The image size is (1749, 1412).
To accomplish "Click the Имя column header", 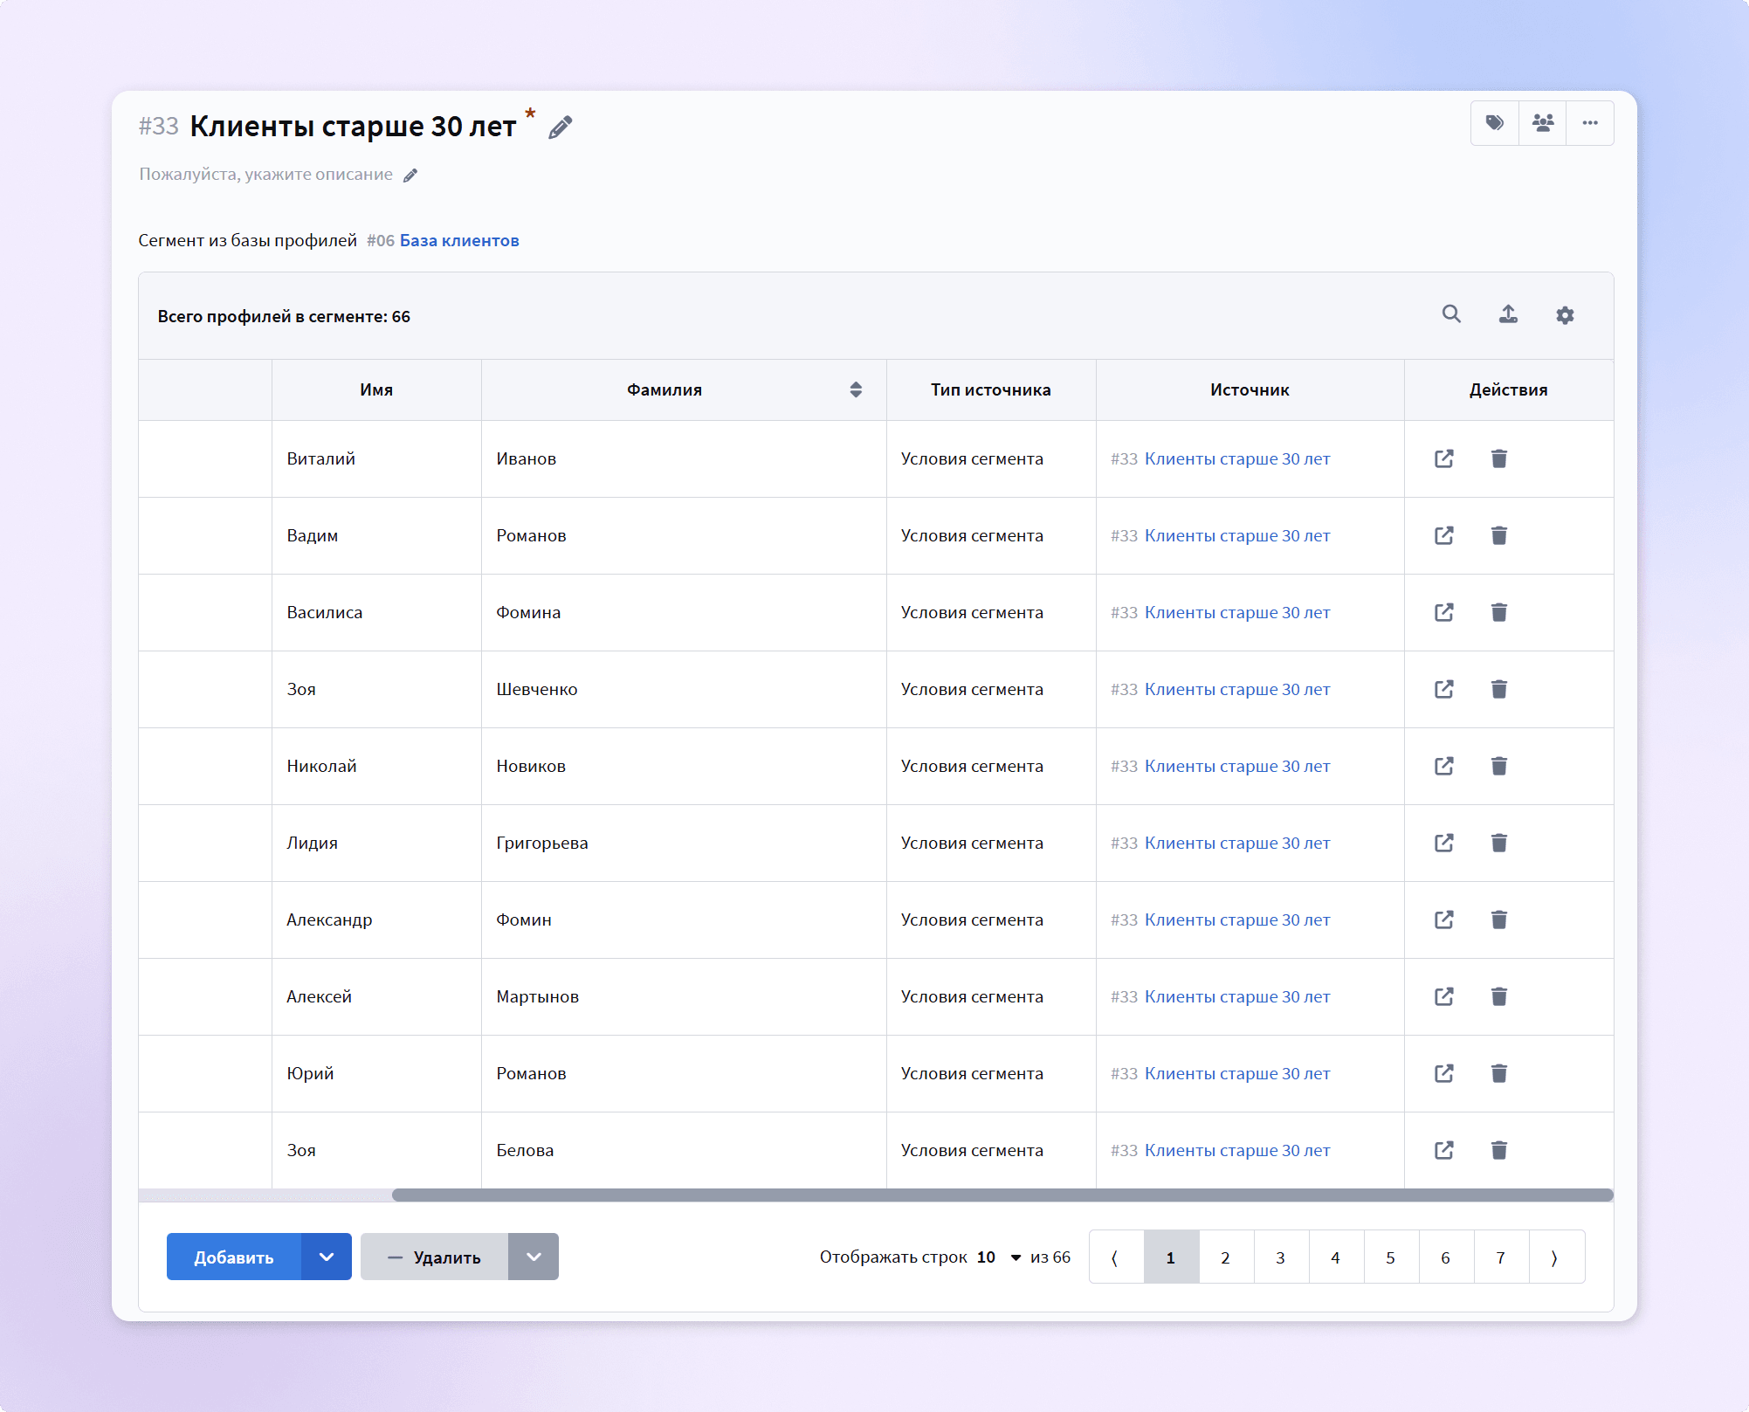I will click(x=376, y=389).
